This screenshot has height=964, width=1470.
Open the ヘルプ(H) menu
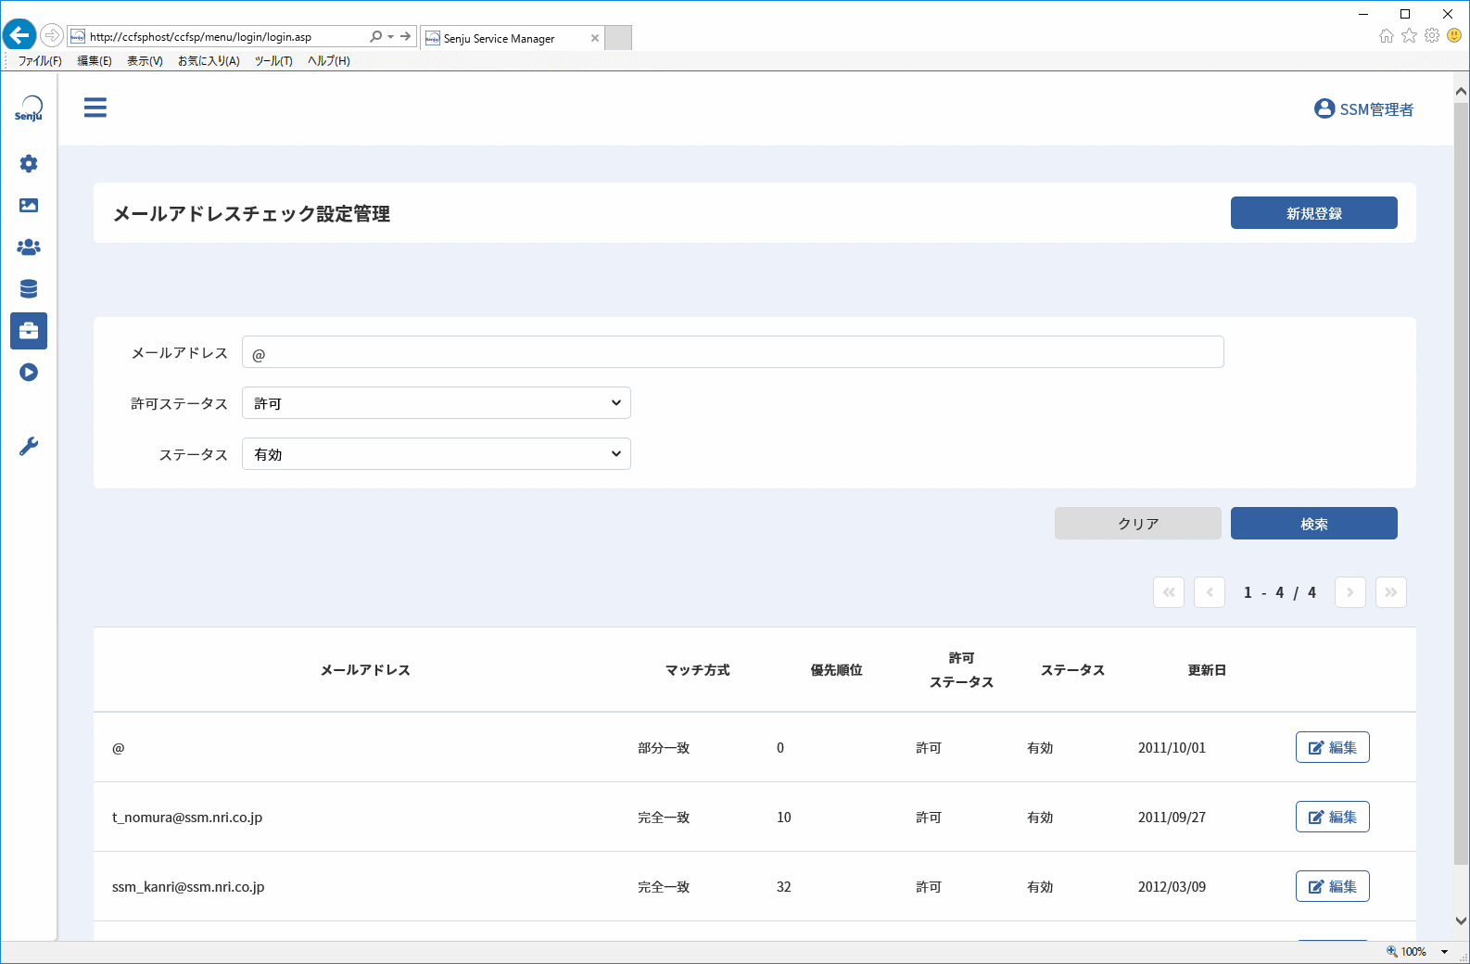pyautogui.click(x=329, y=61)
